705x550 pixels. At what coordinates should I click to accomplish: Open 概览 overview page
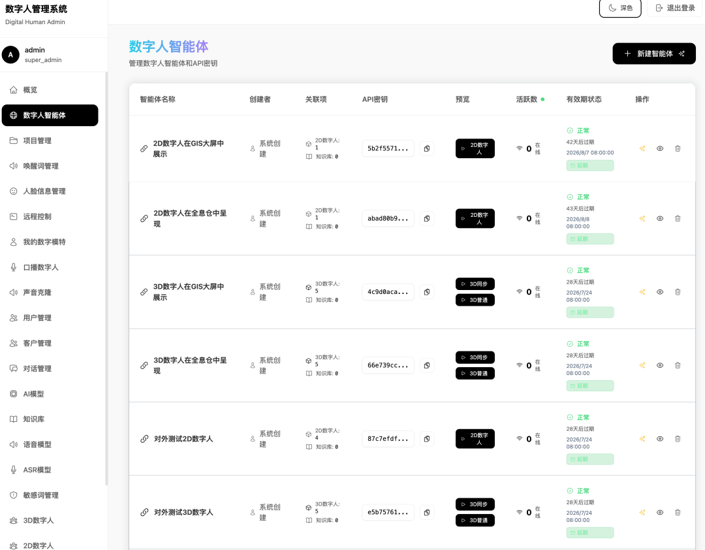pyautogui.click(x=50, y=90)
